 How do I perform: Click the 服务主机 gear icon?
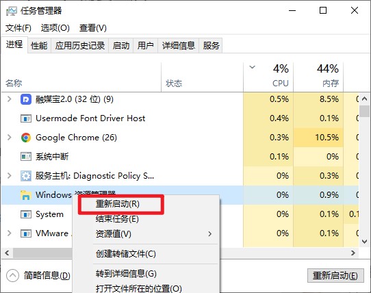[26, 176]
